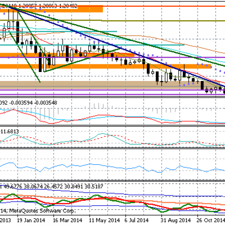
Task: Click the 11 May 2014 date label
Action: [x=104, y=220]
